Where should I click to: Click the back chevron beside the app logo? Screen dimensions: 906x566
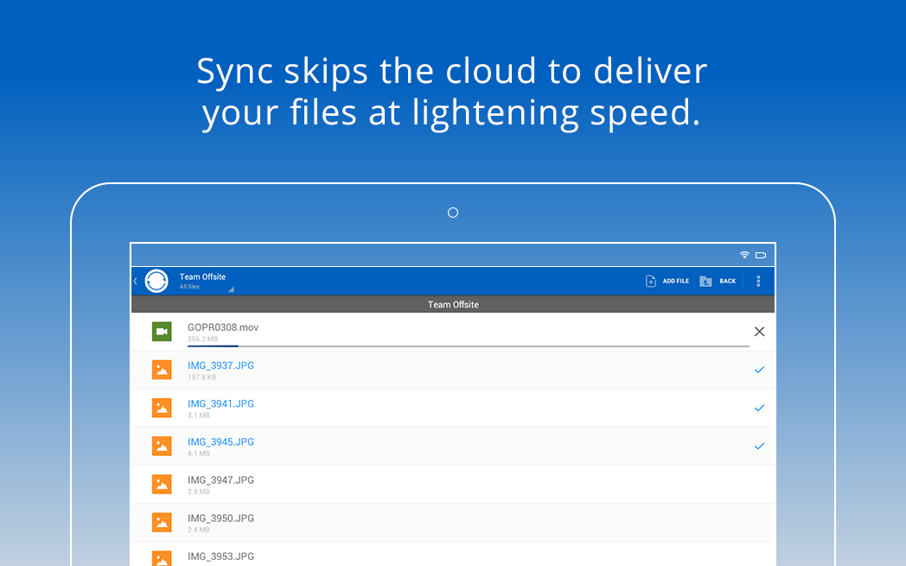pos(136,281)
